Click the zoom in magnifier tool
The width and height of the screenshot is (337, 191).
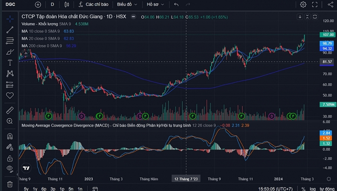coord(10,121)
